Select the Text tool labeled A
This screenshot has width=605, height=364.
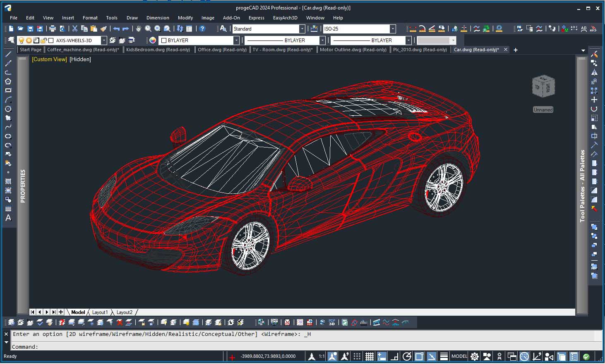[x=8, y=218]
